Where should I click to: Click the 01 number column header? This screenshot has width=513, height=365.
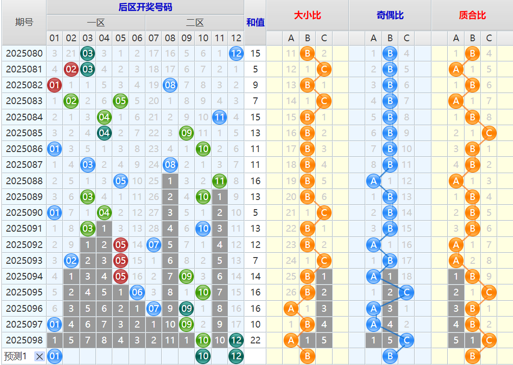tap(55, 38)
